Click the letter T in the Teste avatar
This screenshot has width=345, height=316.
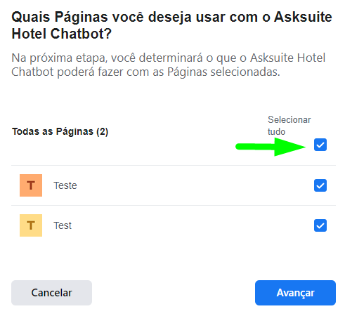31,185
